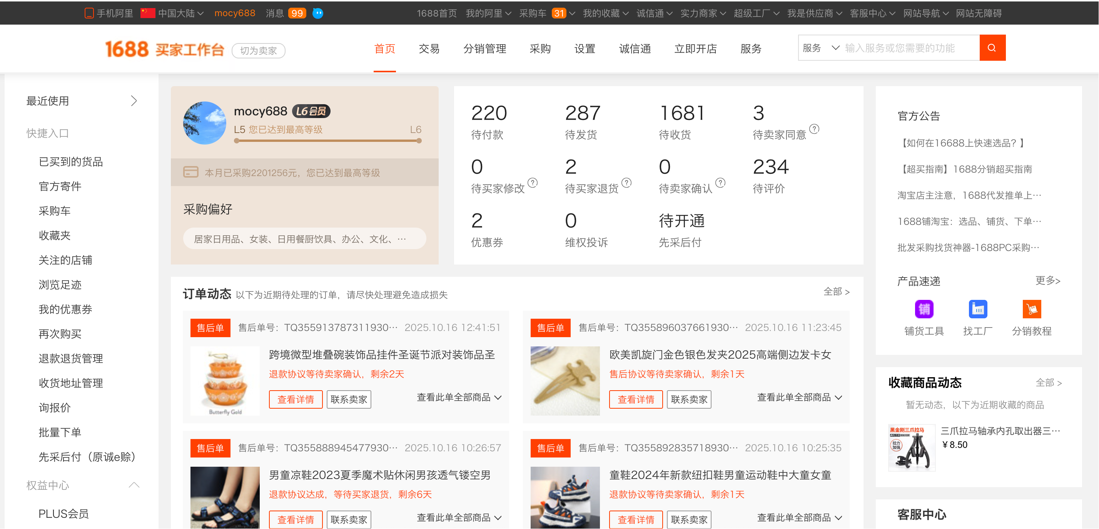Click mocy688 profile avatar picture
The height and width of the screenshot is (529, 1099).
click(x=204, y=123)
